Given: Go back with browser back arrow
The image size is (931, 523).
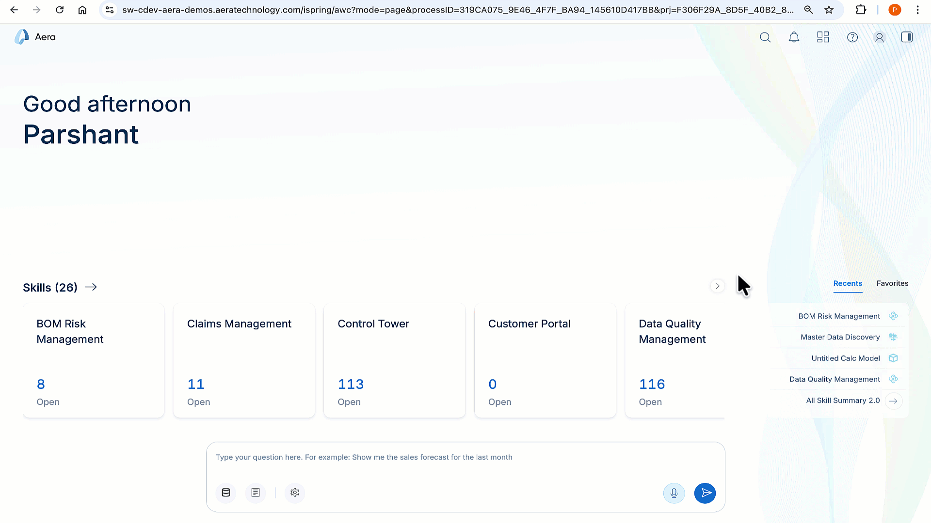Looking at the screenshot, I should [14, 10].
